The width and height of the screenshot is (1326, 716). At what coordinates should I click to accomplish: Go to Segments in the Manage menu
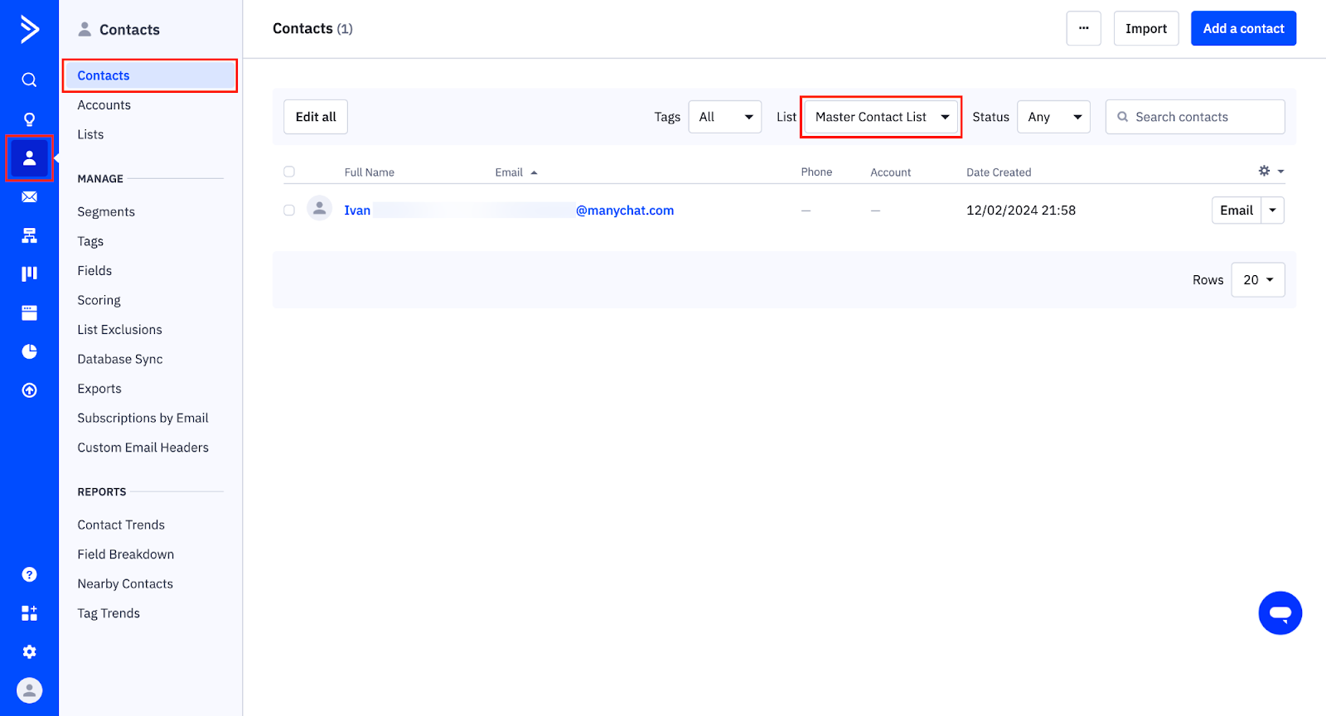[106, 212]
